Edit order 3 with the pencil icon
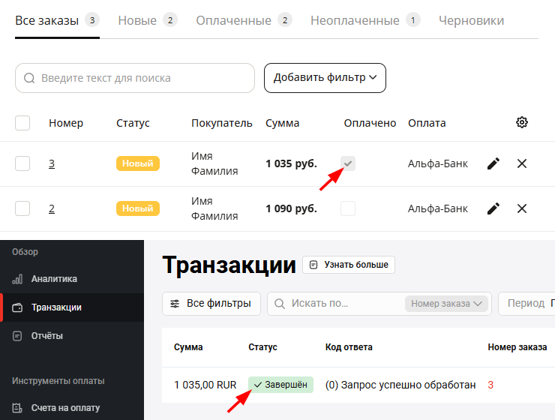The height and width of the screenshot is (420, 555). [493, 163]
